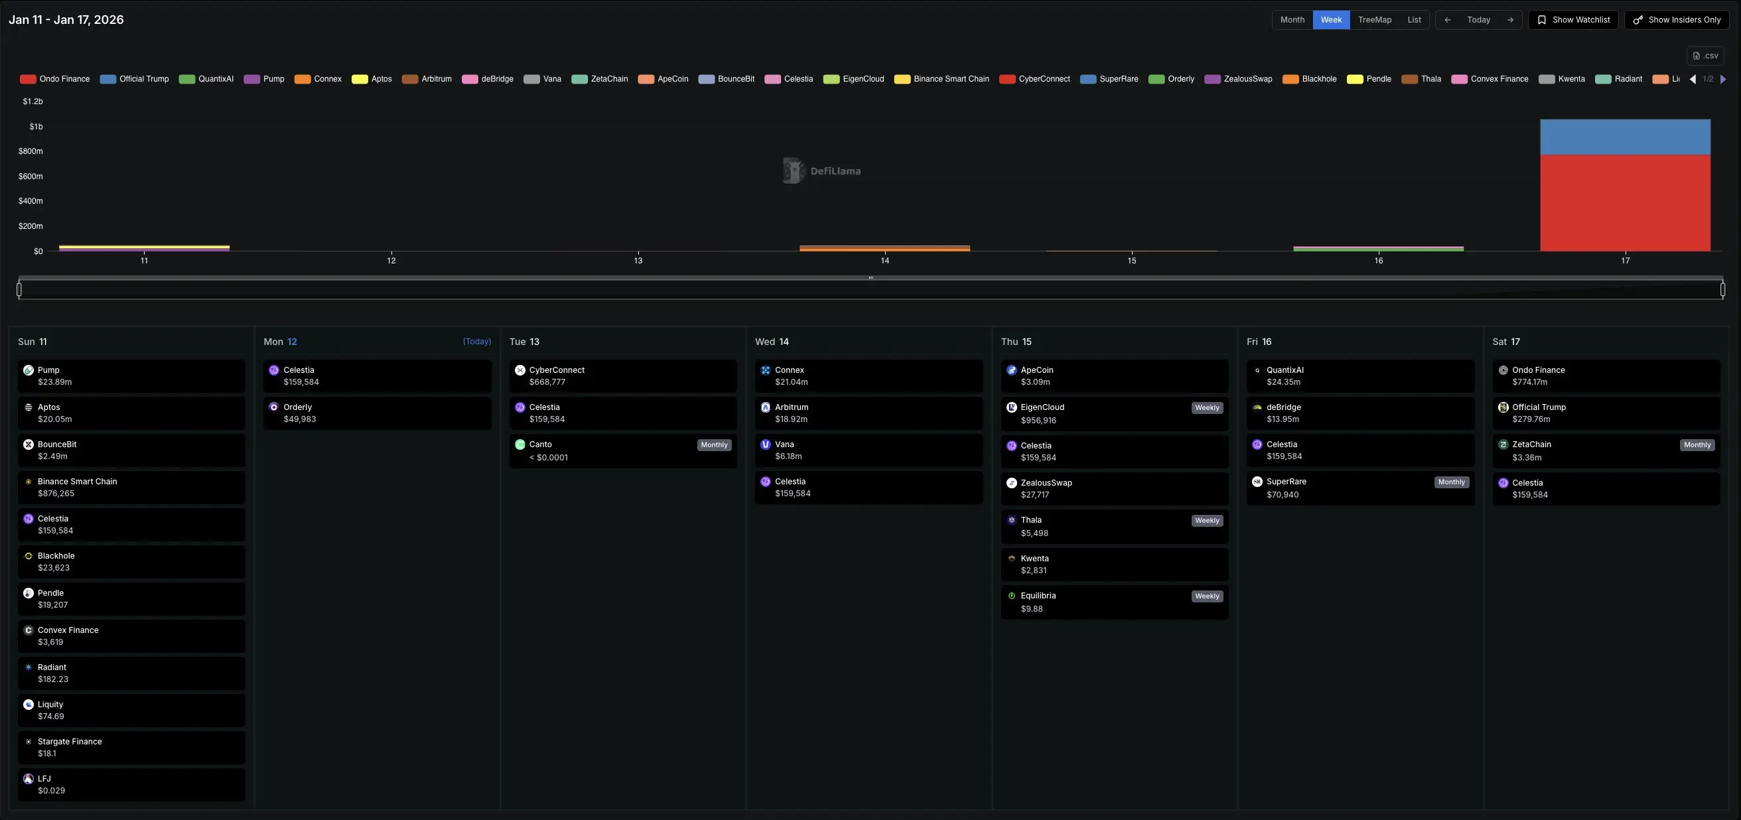Jump to Today button
The width and height of the screenshot is (1741, 820).
pos(1478,20)
